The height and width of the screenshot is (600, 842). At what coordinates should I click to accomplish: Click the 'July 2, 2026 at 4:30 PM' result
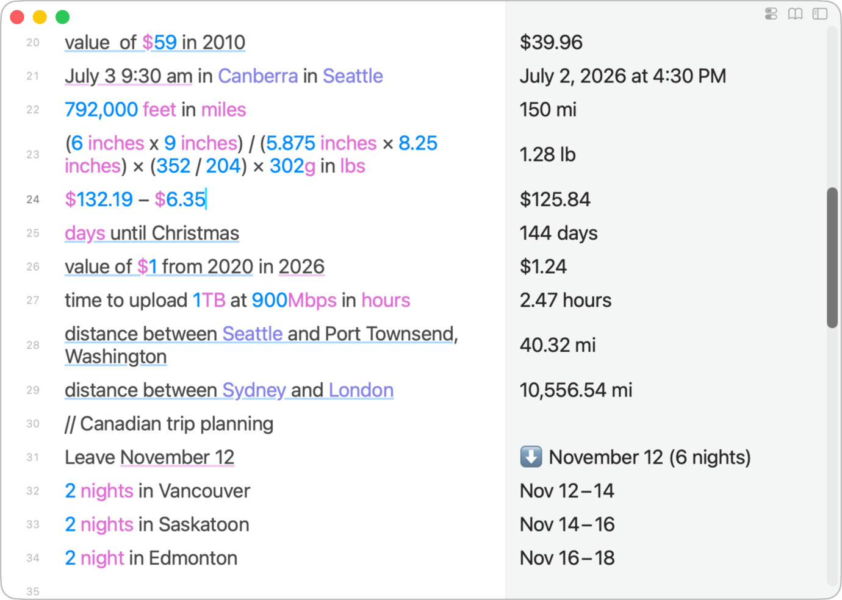[623, 76]
